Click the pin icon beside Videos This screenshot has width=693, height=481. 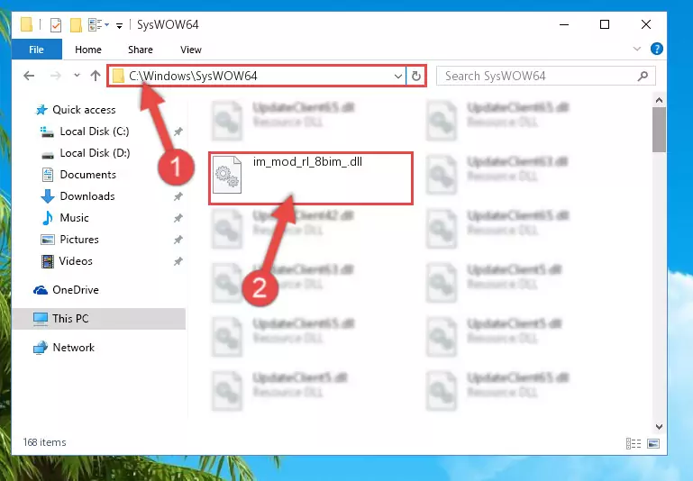[x=178, y=261]
